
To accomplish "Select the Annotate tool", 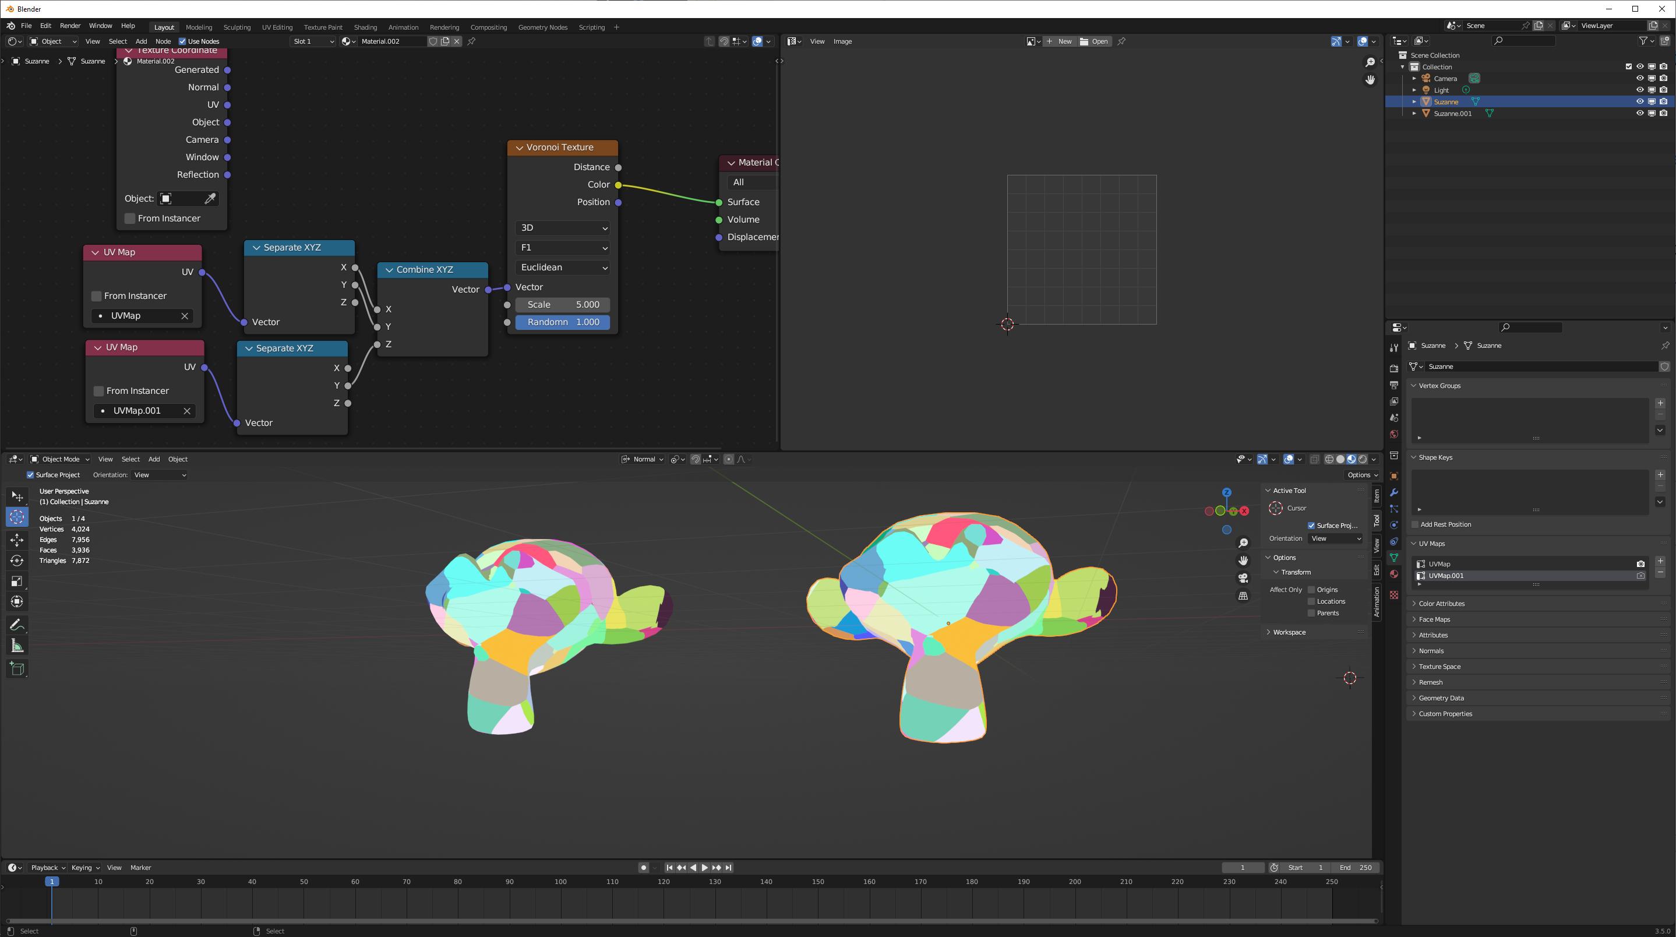I will tap(17, 625).
